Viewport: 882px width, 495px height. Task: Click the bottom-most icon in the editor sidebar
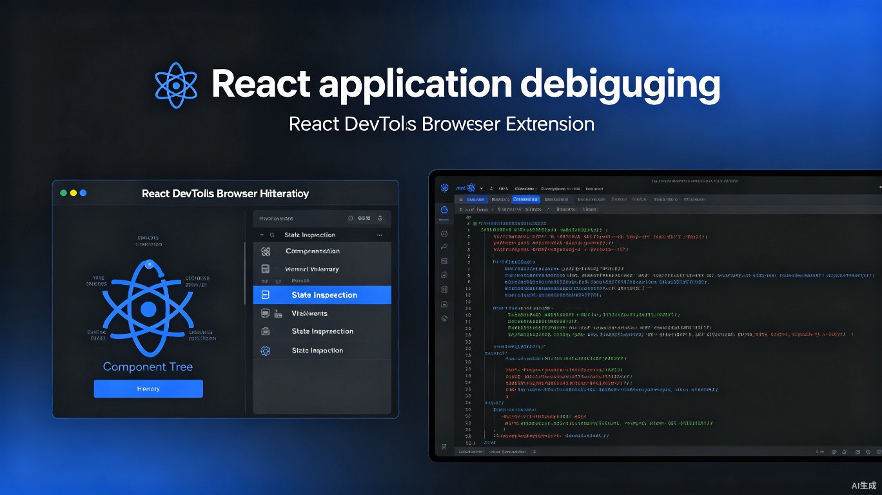(x=444, y=447)
